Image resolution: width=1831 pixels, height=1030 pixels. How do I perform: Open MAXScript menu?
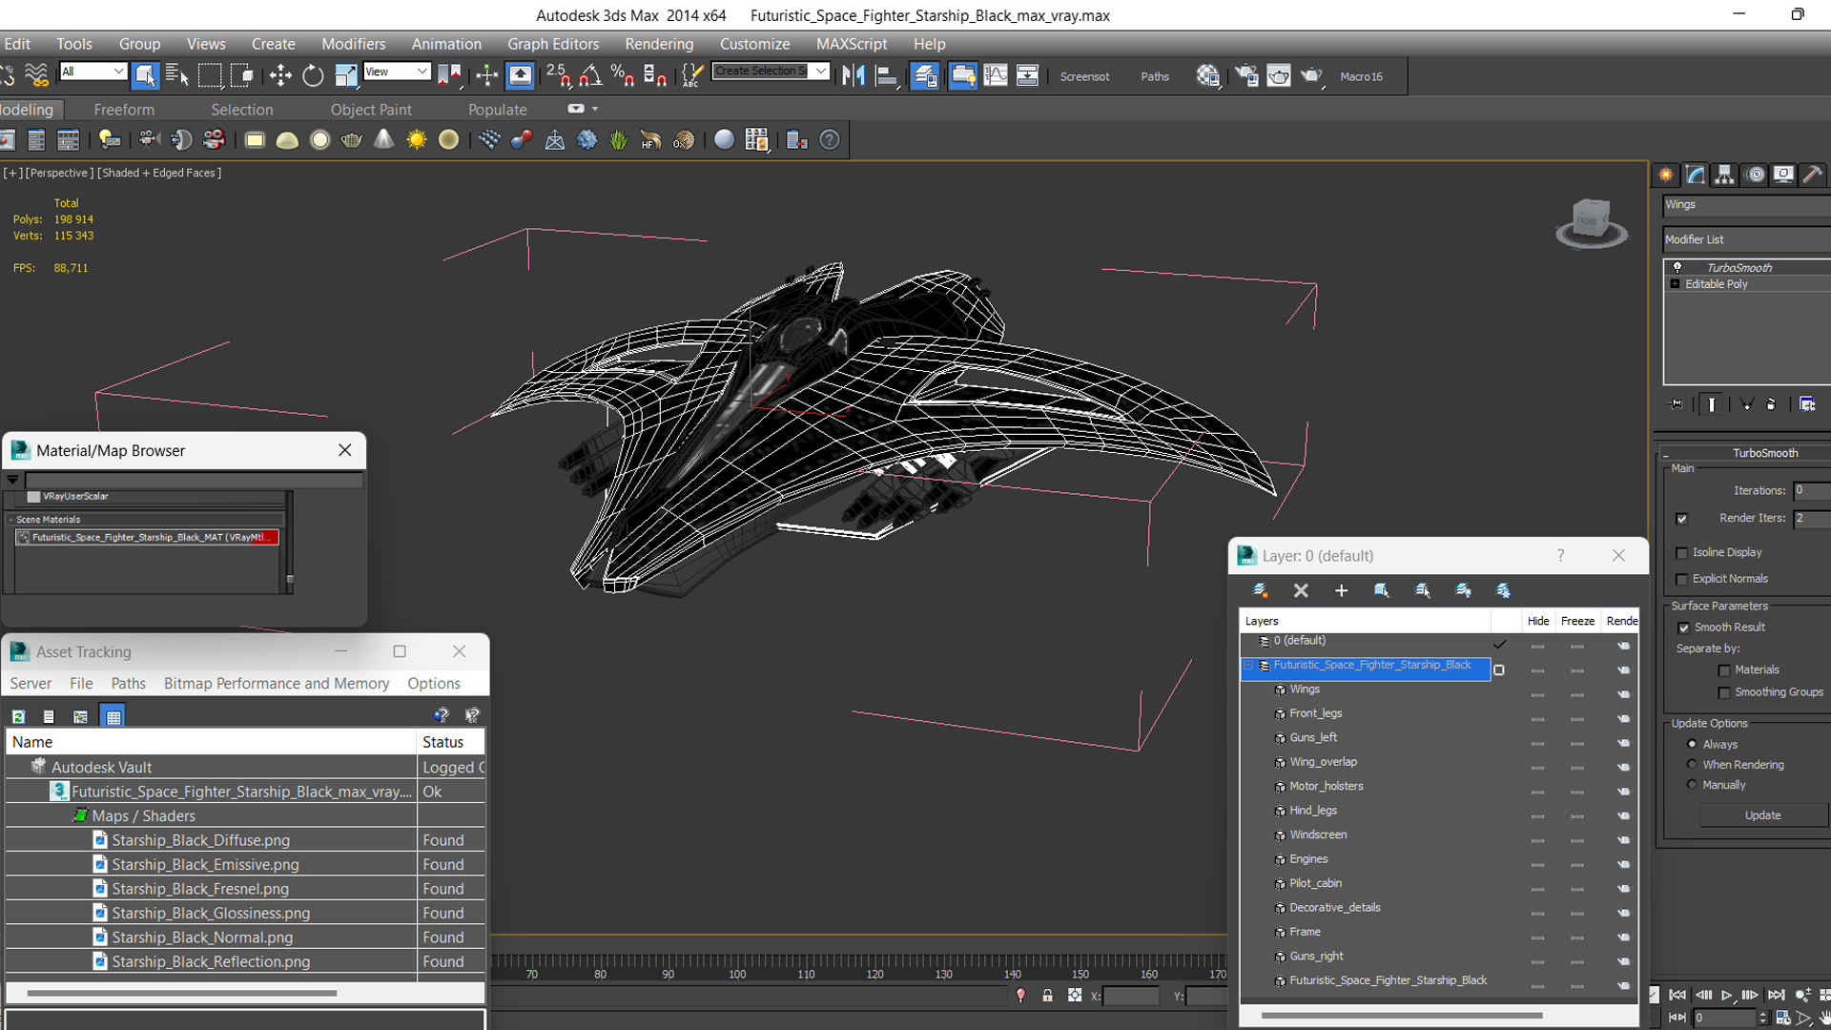pos(852,44)
